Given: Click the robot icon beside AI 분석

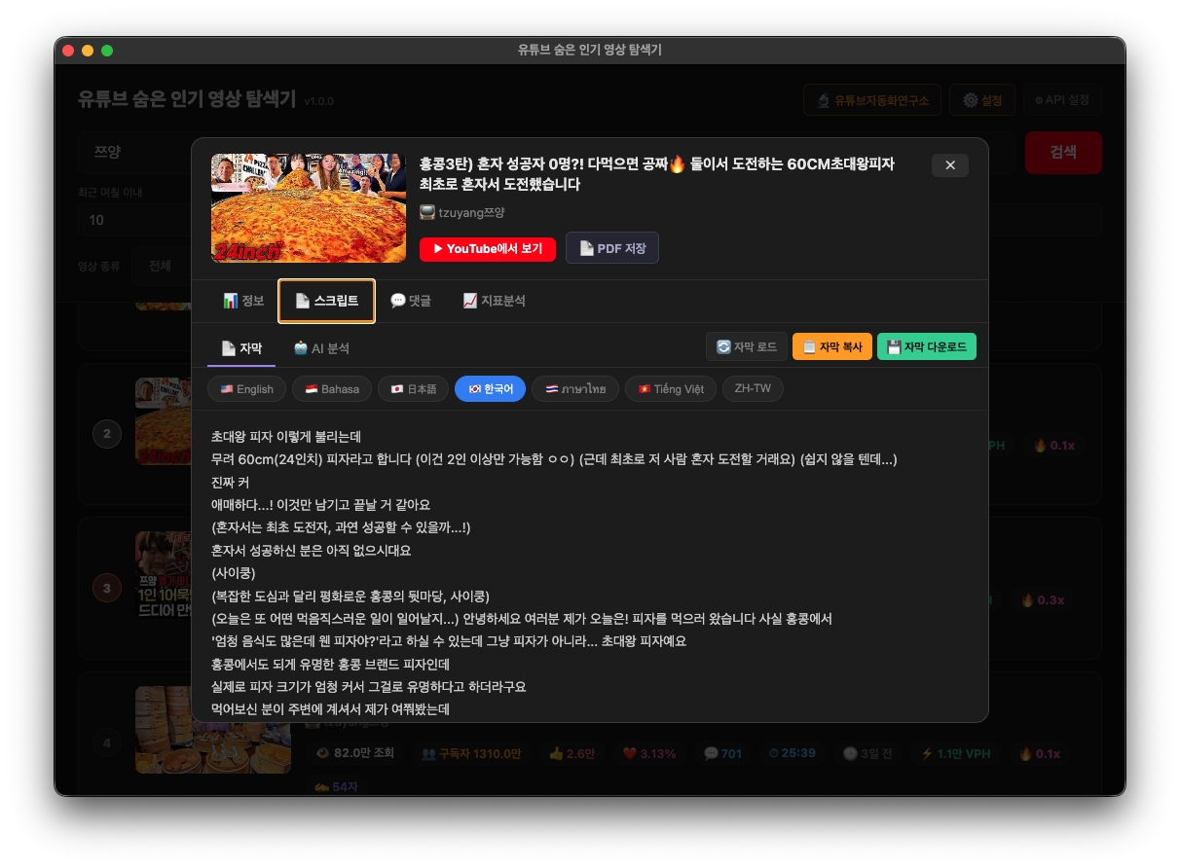Looking at the screenshot, I should [301, 347].
